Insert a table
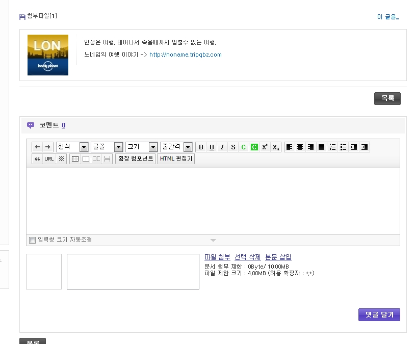Screen dimensions: 415x344 pyautogui.click(x=75, y=159)
